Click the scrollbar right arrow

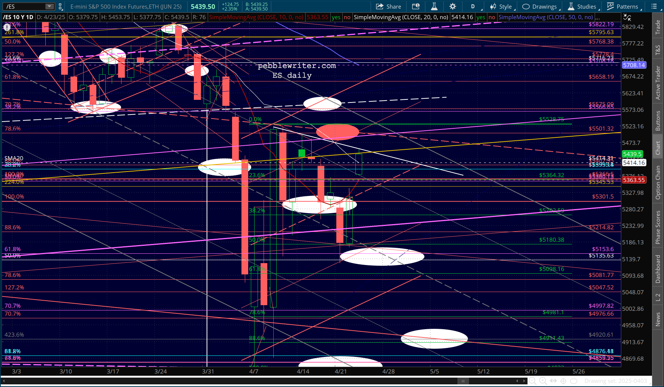(524, 381)
